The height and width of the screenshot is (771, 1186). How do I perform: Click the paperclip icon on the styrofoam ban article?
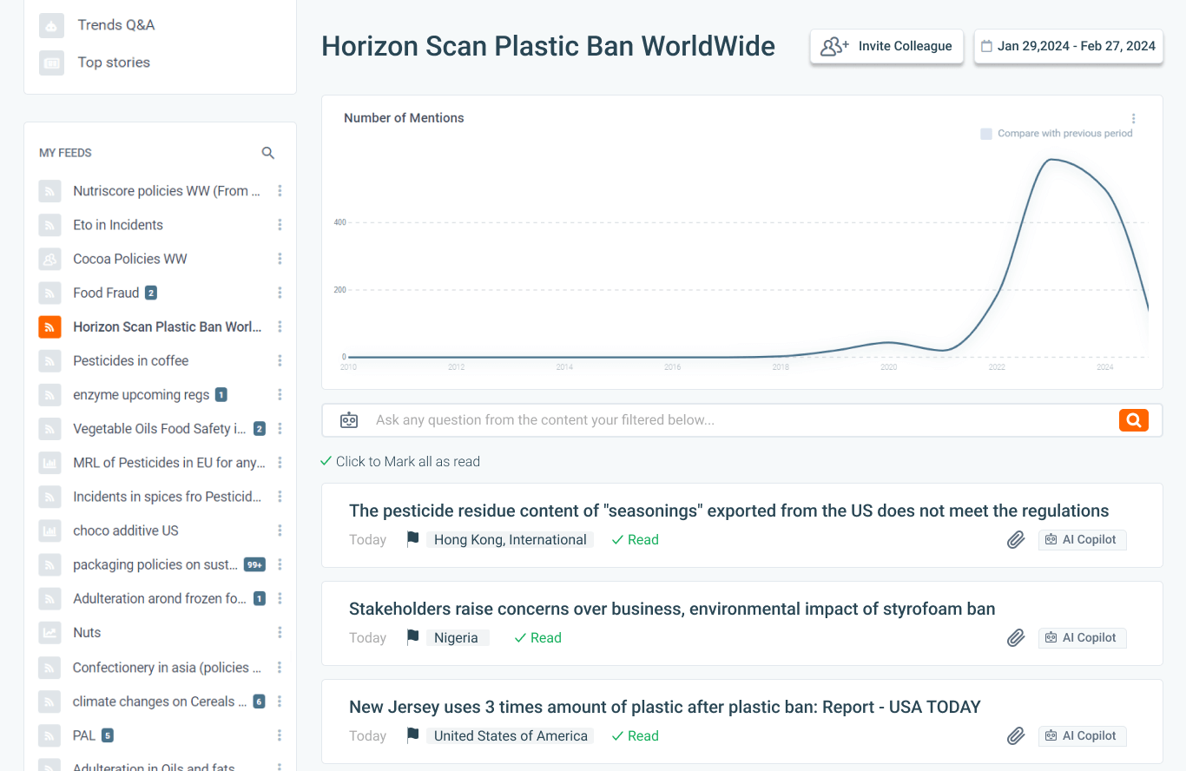pyautogui.click(x=1016, y=637)
